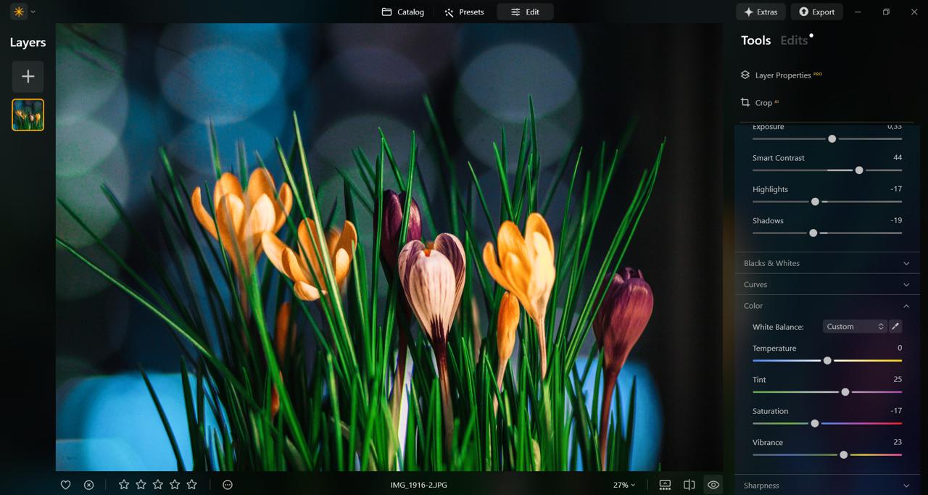Toggle original preview eye icon
928x495 pixels.
pos(713,485)
